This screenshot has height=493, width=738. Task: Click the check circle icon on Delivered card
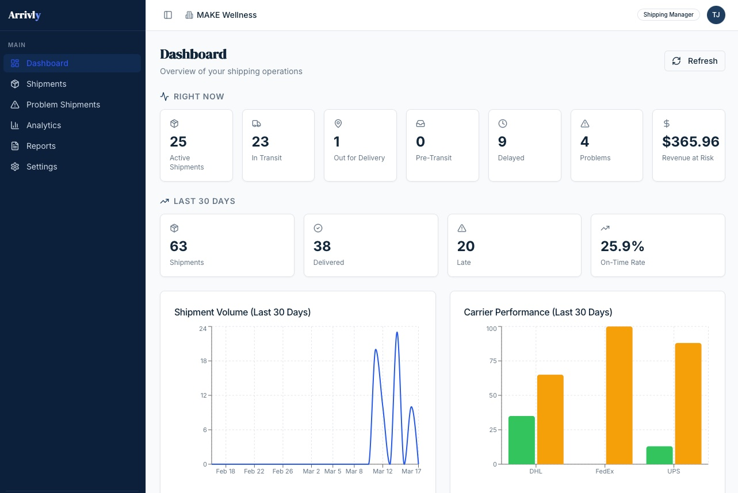[318, 228]
